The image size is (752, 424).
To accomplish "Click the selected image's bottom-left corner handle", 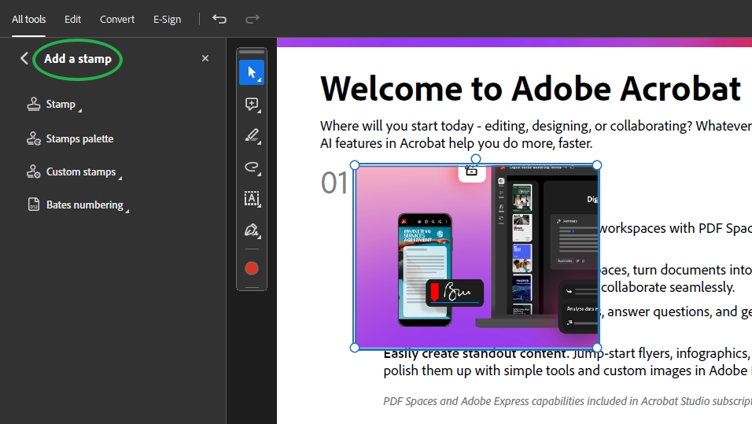I will pos(355,348).
